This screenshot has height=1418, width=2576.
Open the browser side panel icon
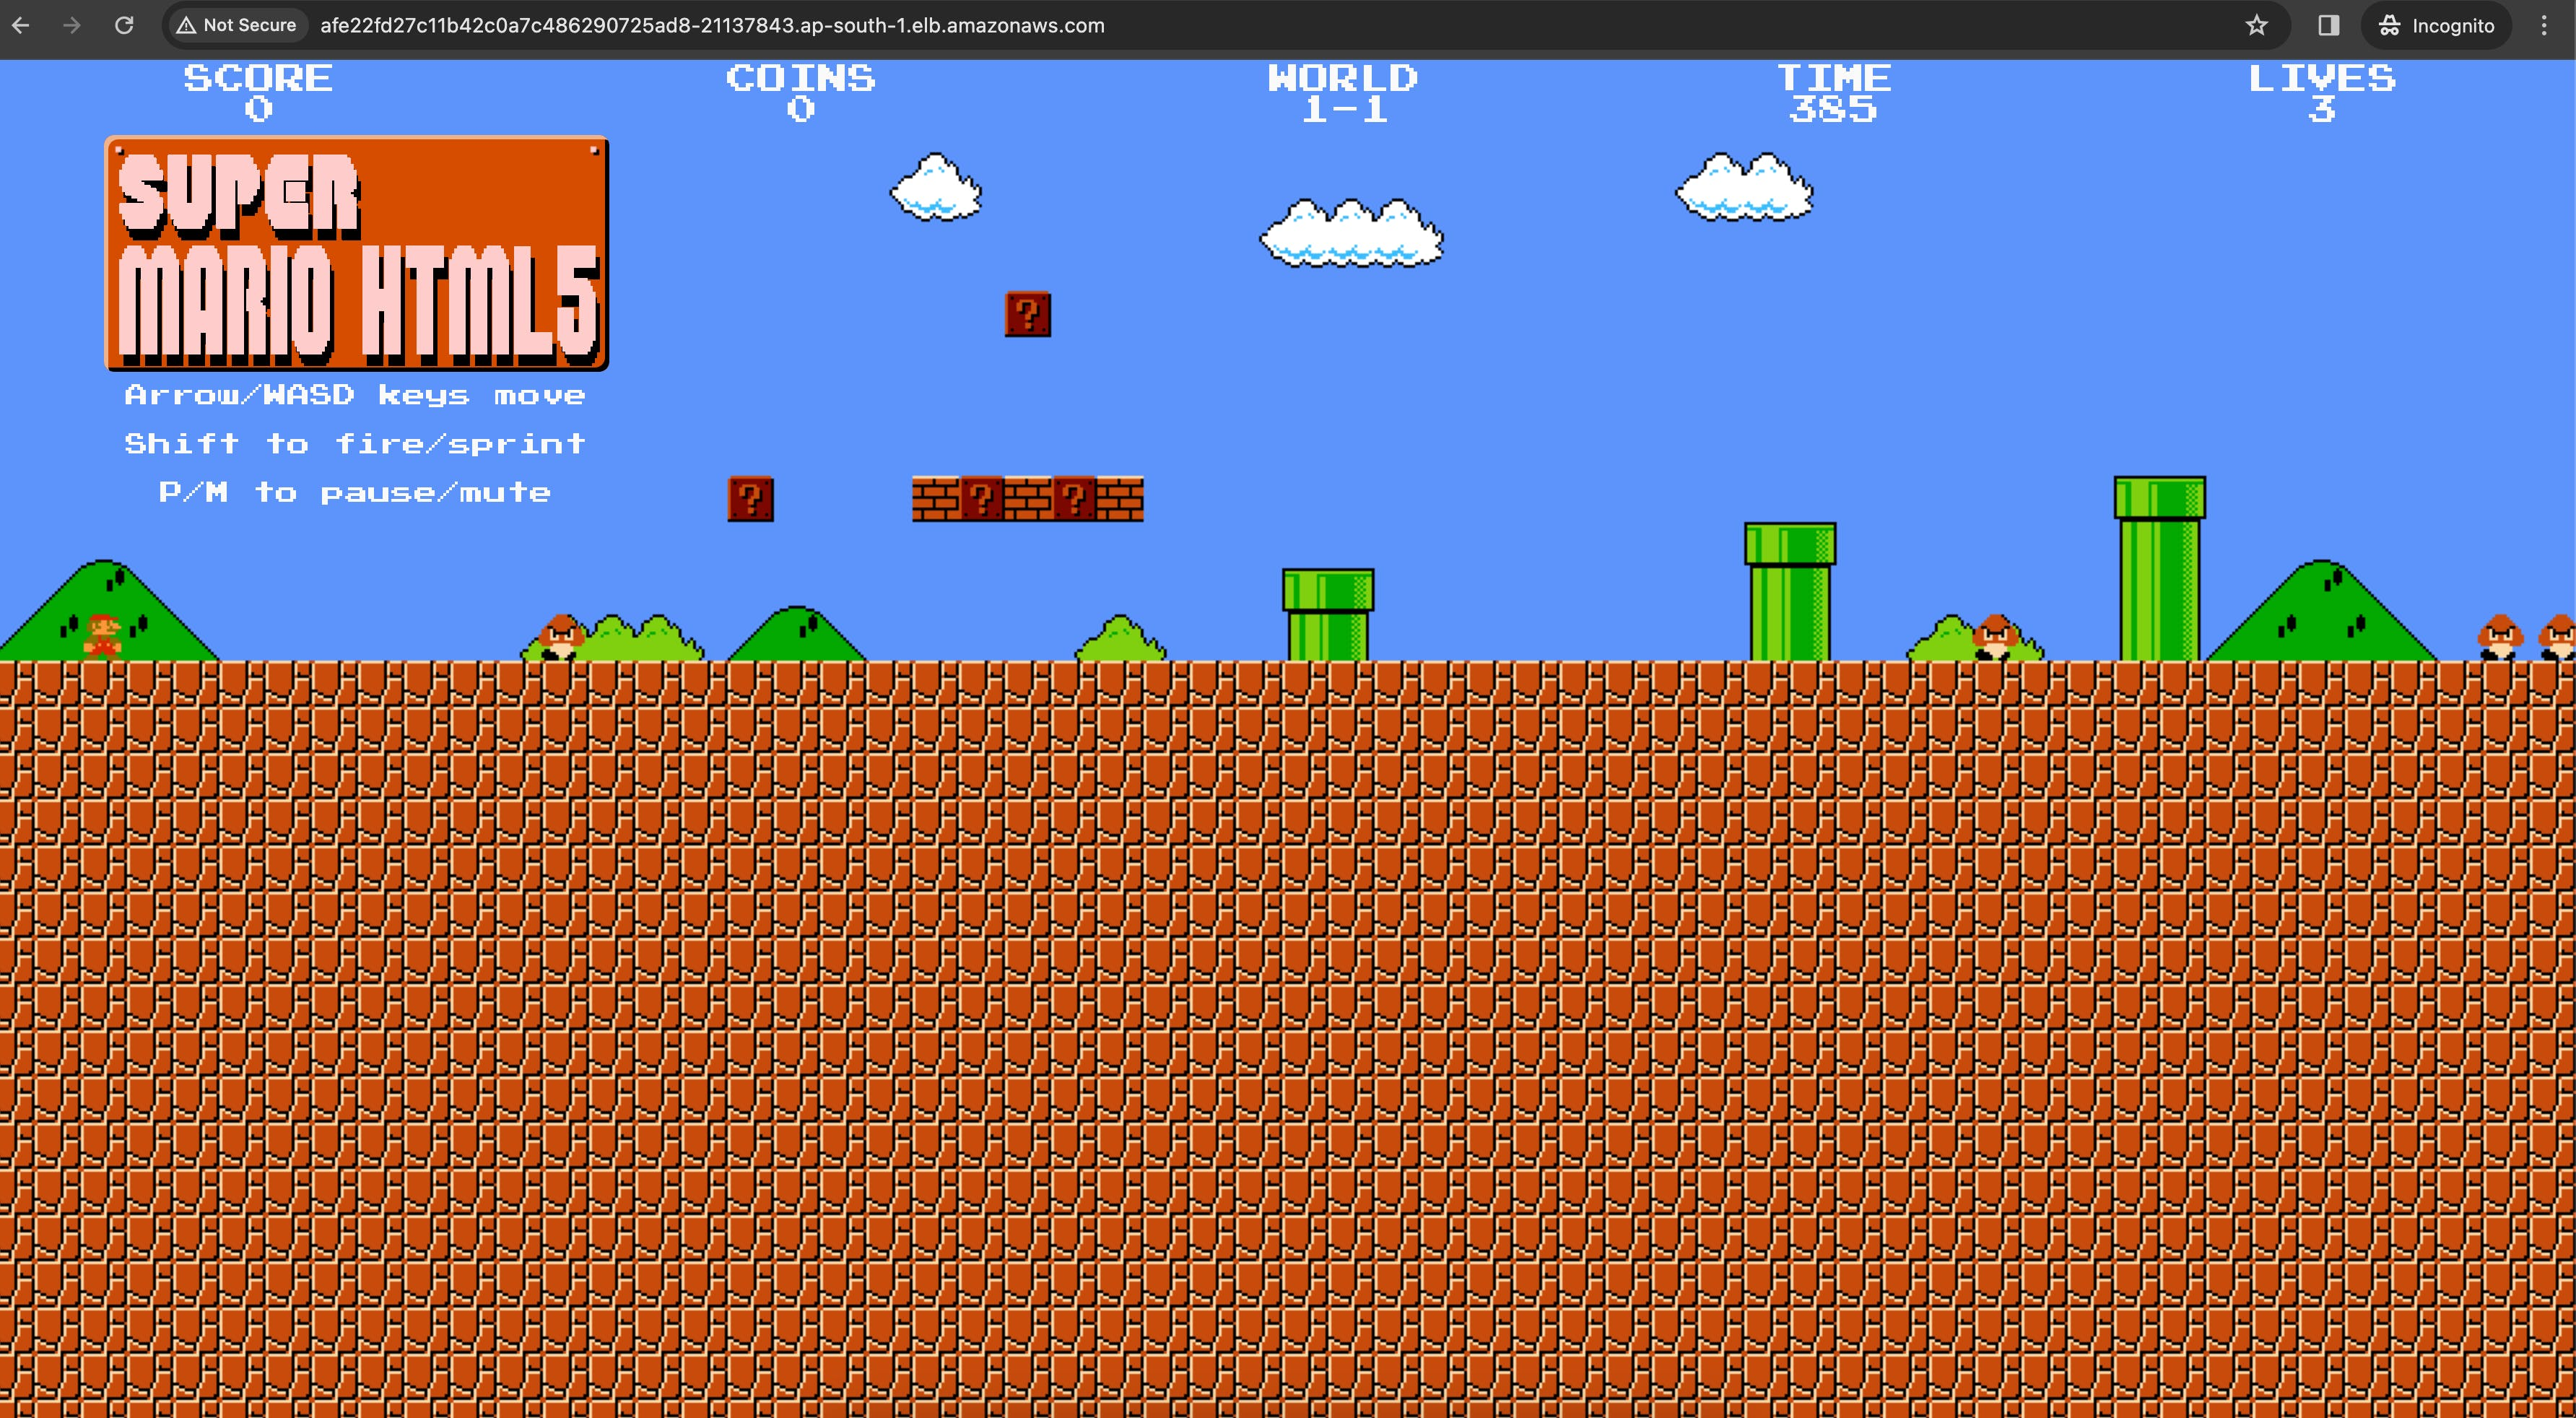pyautogui.click(x=2328, y=25)
